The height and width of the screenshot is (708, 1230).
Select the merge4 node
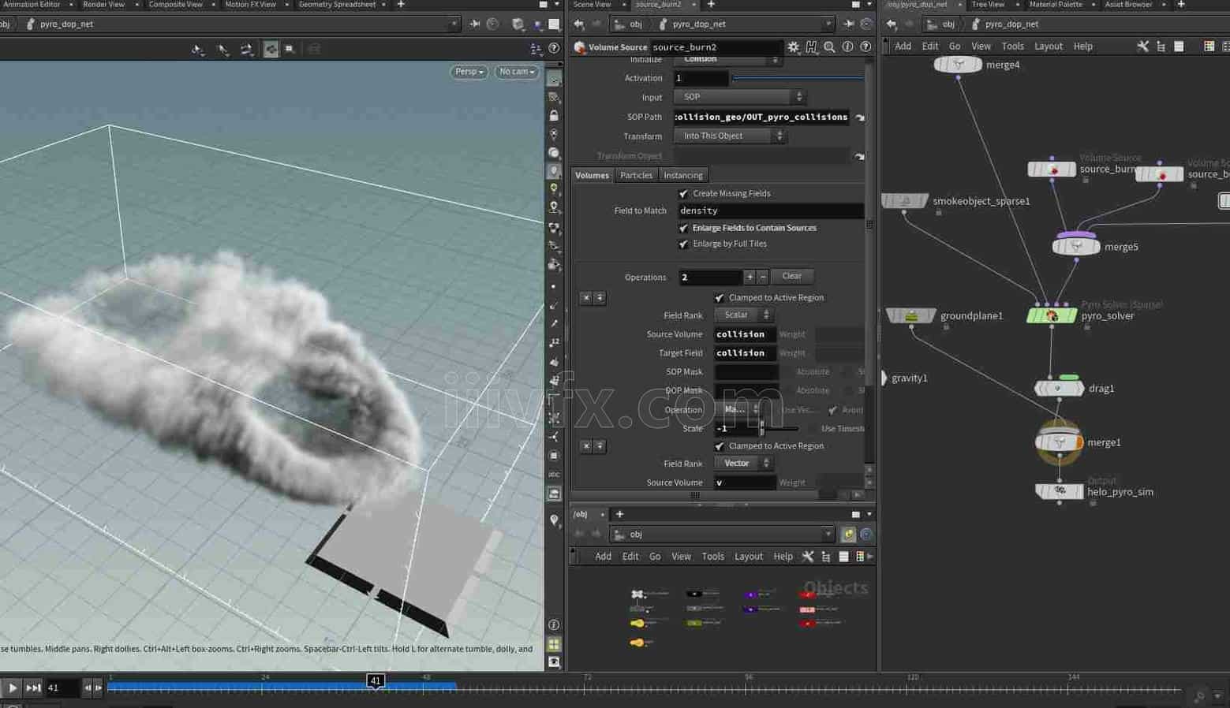[958, 65]
